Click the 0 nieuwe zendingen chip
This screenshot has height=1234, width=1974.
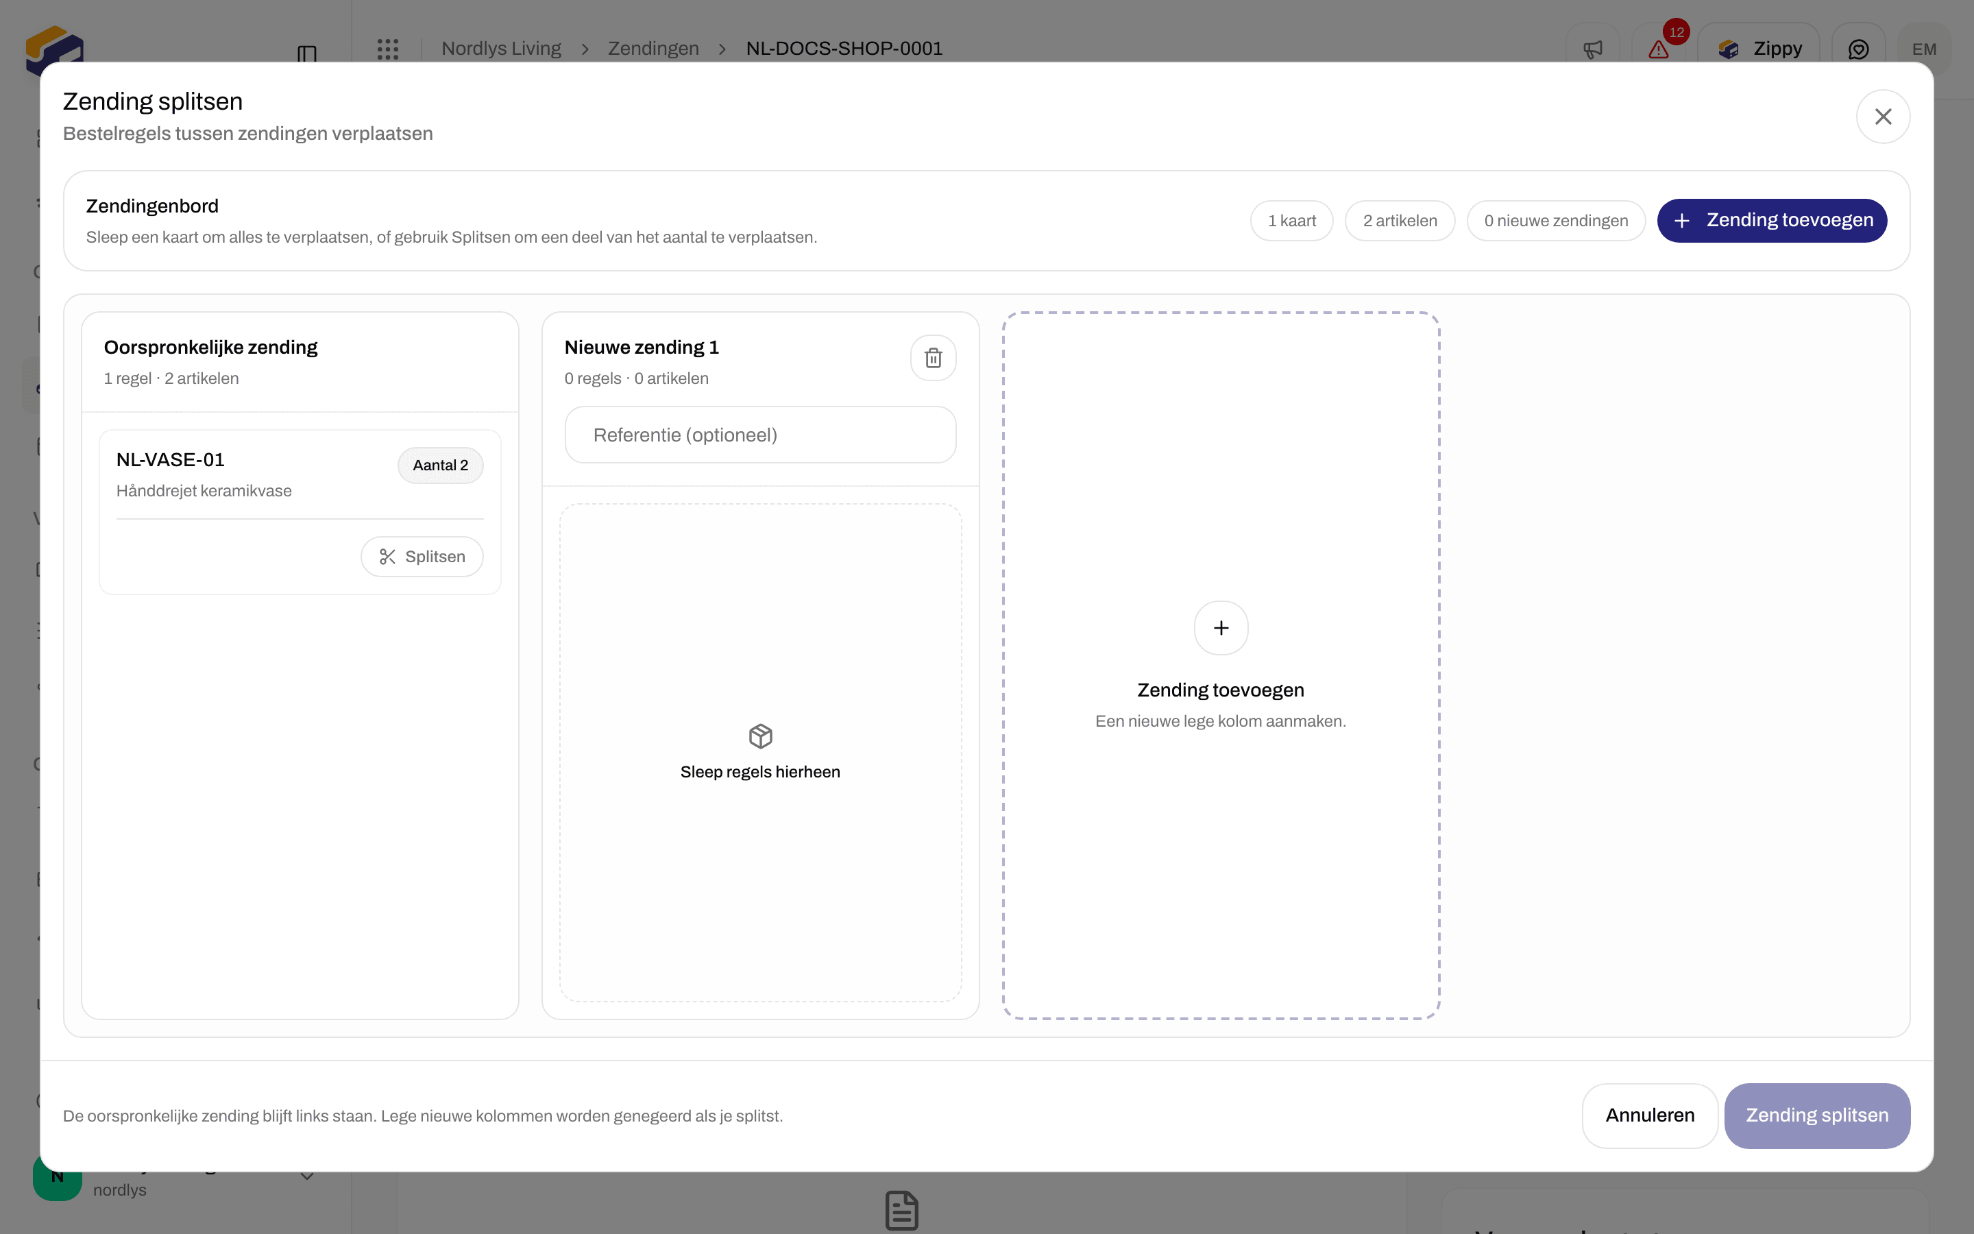(x=1557, y=220)
